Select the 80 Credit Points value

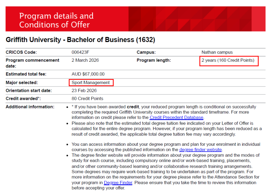coord(87,99)
